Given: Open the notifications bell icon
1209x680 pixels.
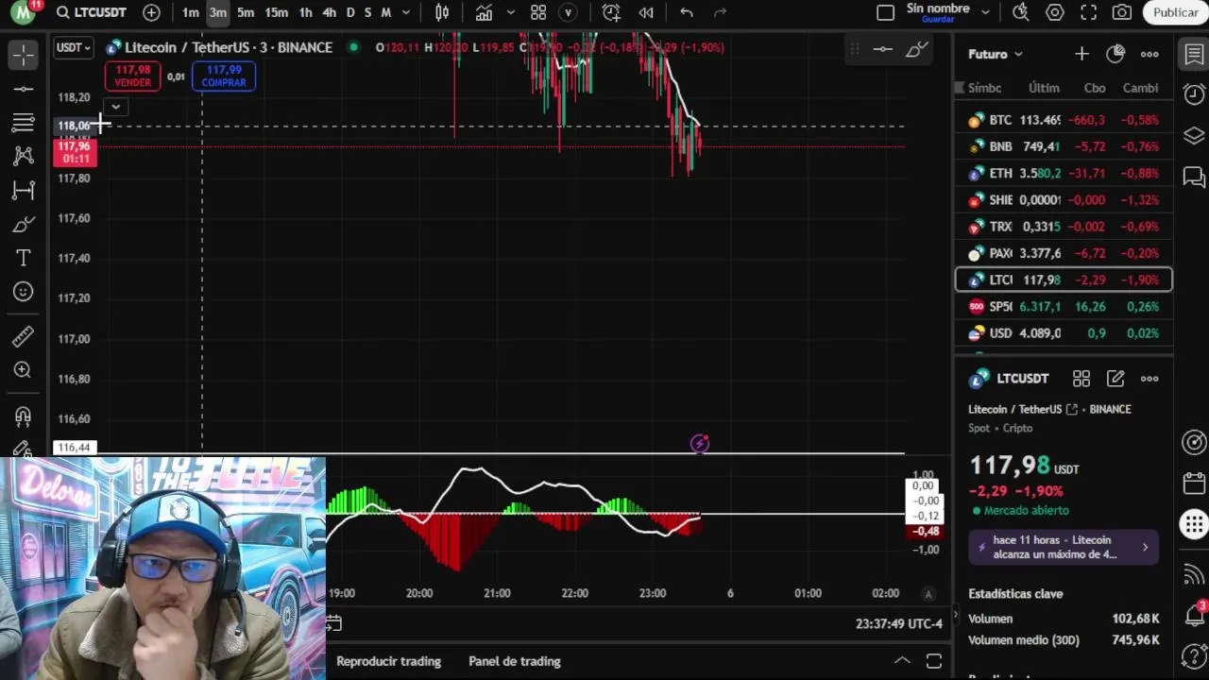Looking at the screenshot, I should point(1194,616).
